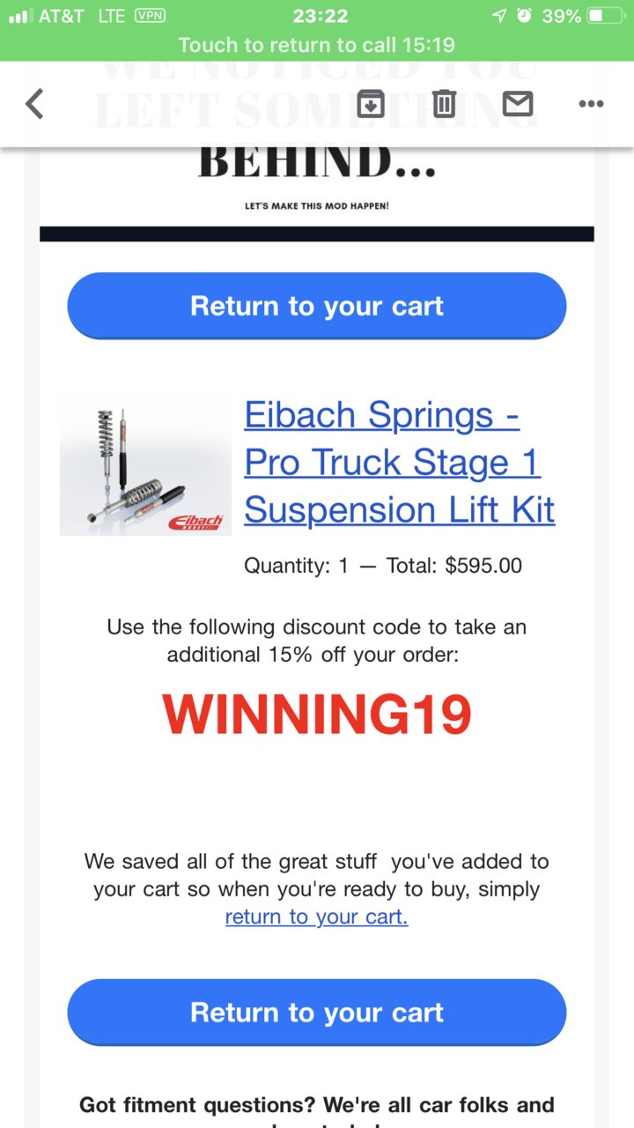Tap the BEHIND... email header banner
Screen dimensions: 634x1128
pos(317,163)
